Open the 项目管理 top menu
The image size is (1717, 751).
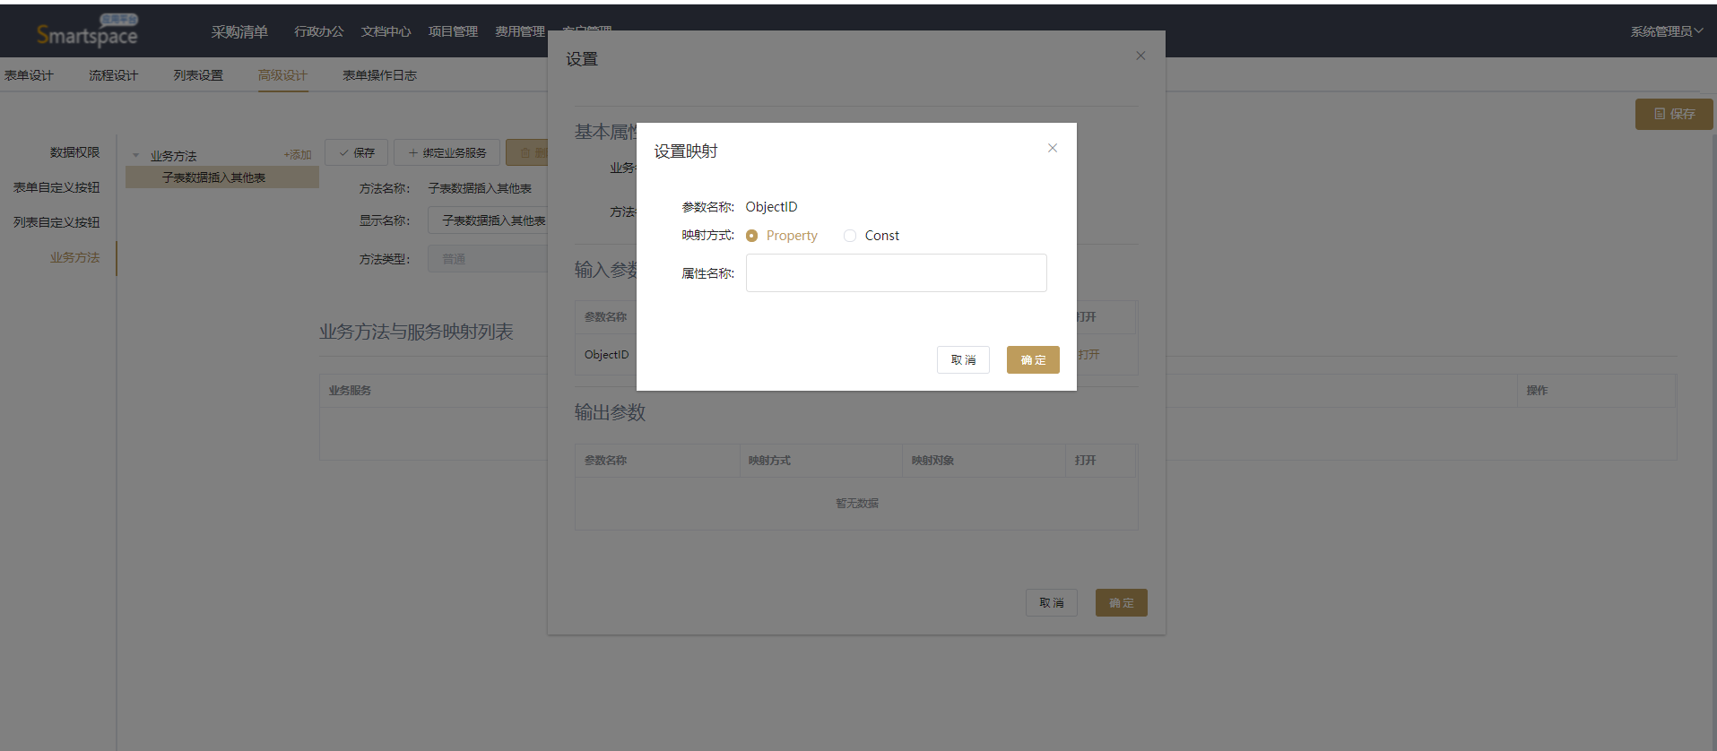point(453,31)
